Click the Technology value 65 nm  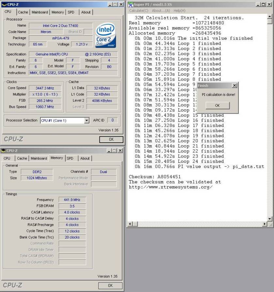point(38,44)
